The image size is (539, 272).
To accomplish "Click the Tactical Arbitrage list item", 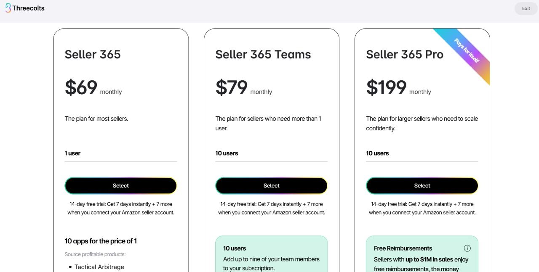I will pos(99,267).
